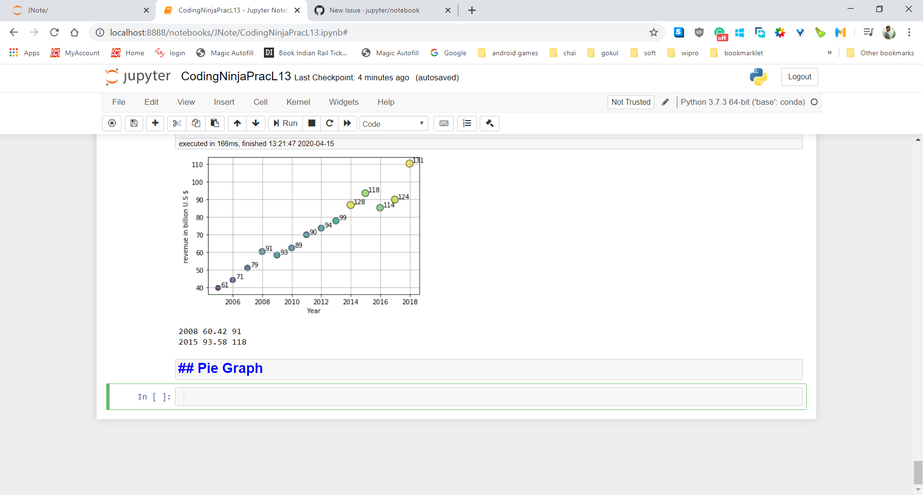
Task: Click the gavel nbextension toolbar icon
Action: tap(489, 124)
